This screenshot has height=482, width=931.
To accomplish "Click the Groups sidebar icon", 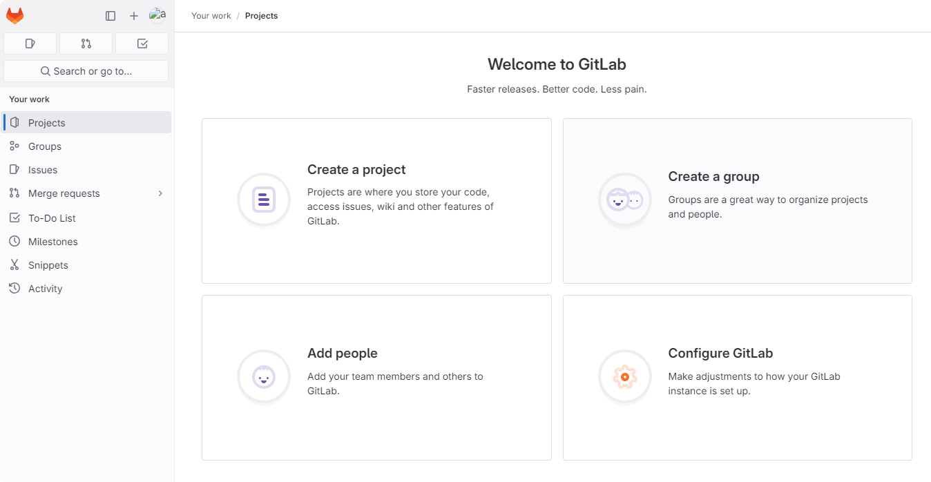I will point(15,146).
